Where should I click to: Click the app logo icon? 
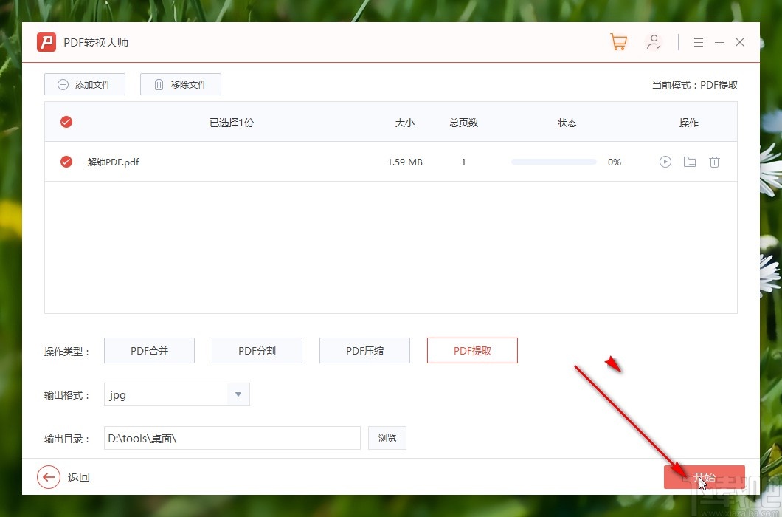pyautogui.click(x=46, y=42)
